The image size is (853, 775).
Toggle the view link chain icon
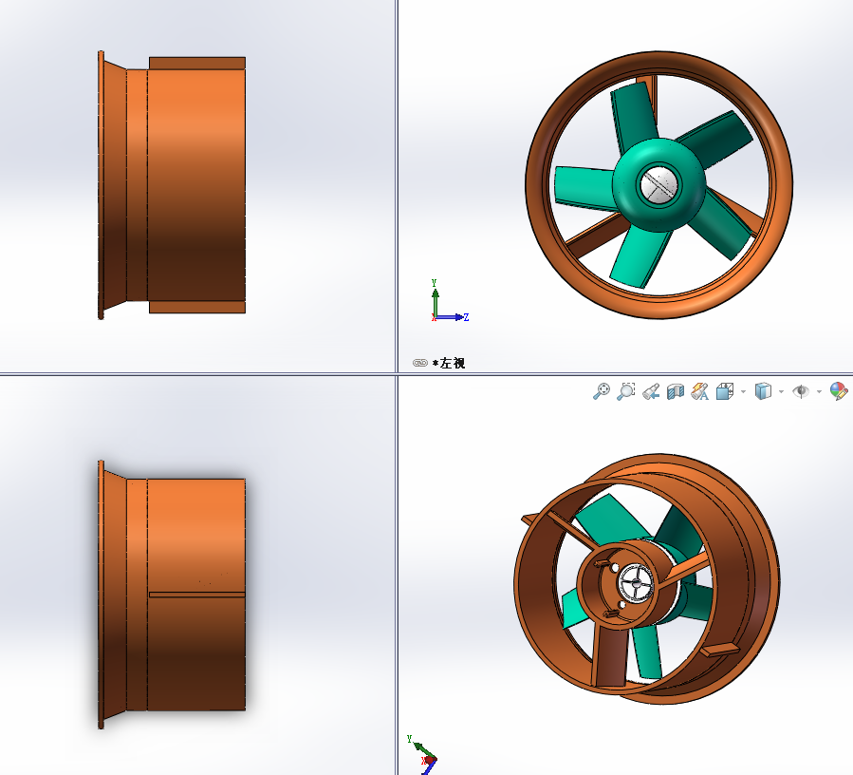[x=420, y=363]
